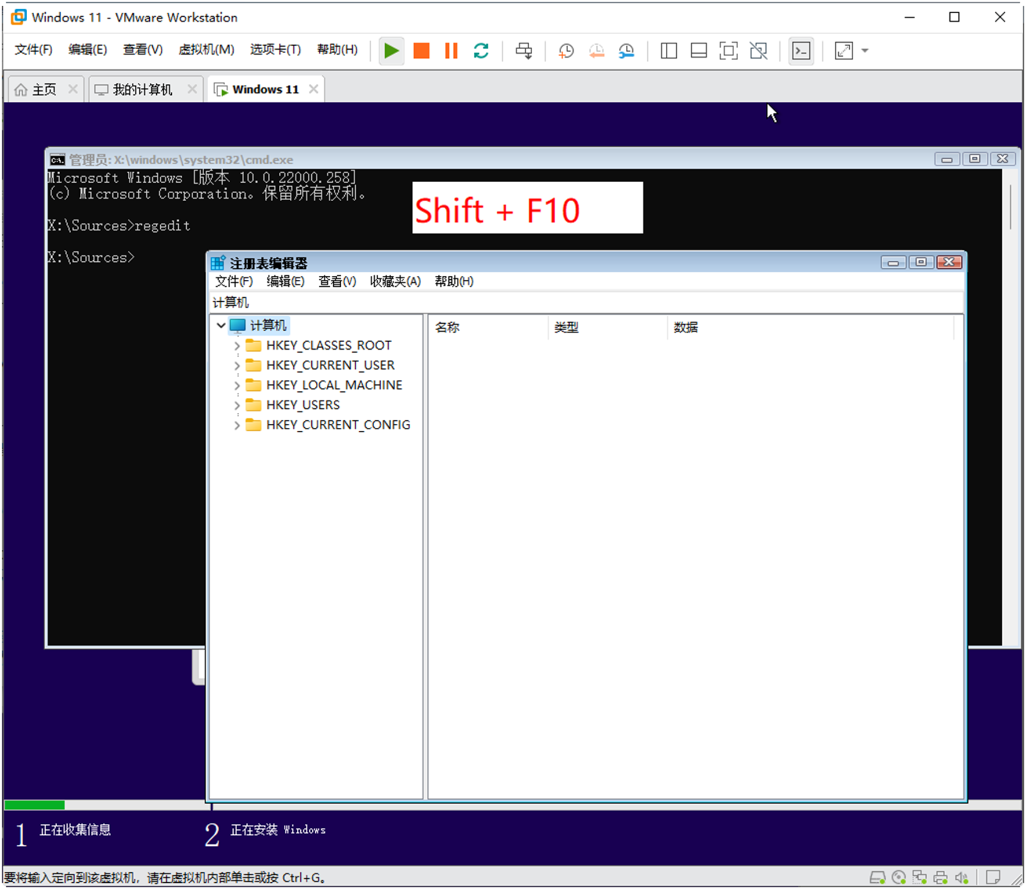Select HKEY_CURRENT_USER key
Viewport: 1025px width, 888px height.
point(330,365)
